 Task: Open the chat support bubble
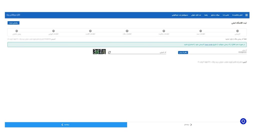click(243, 121)
